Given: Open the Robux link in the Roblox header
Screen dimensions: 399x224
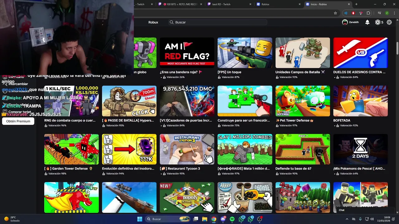Looking at the screenshot, I should [153, 22].
